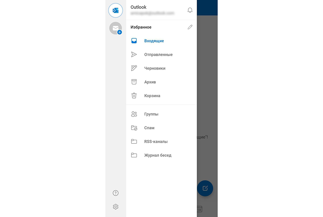The image size is (323, 217).
Task: Click the Избранное section header
Action: 141,27
